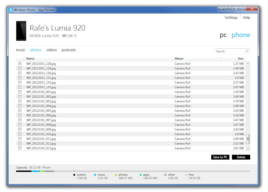Viewport: 268px width, 192px height.
Task: Click the 1.37 MB size value
Action: click(x=239, y=64)
